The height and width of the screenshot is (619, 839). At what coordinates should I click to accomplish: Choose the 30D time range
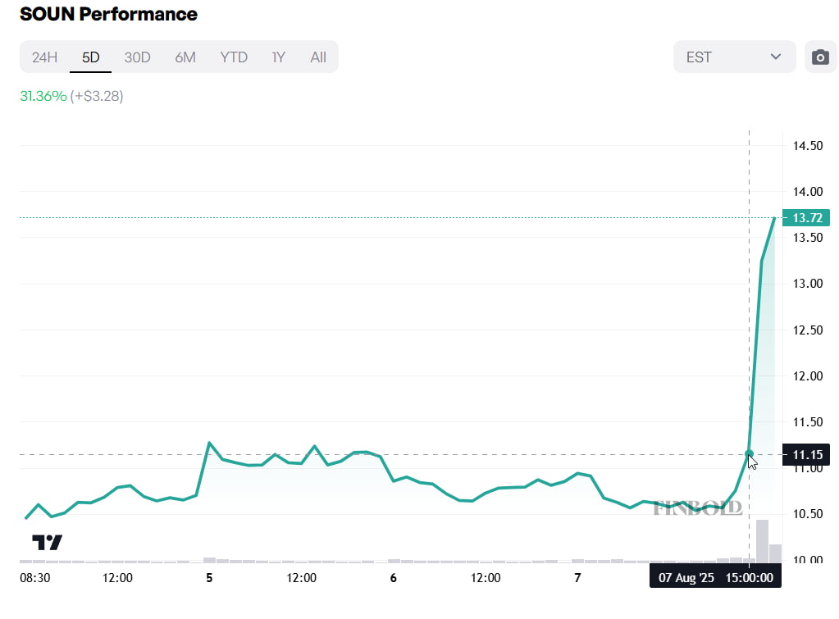tap(137, 57)
